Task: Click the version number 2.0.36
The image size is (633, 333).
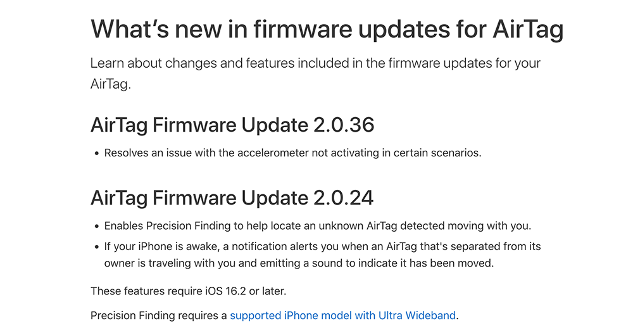Action: click(x=344, y=125)
